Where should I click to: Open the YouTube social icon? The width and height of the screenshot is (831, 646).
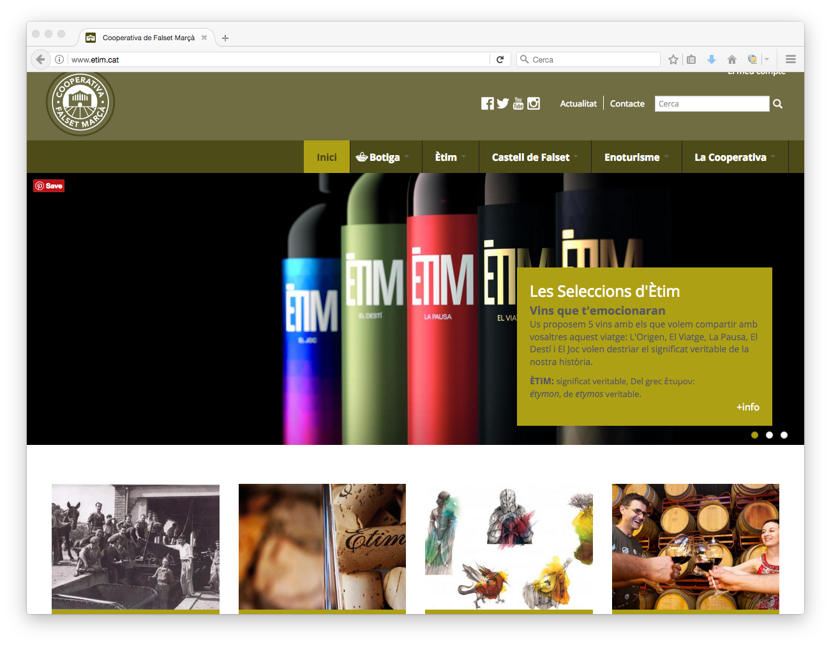(x=518, y=103)
